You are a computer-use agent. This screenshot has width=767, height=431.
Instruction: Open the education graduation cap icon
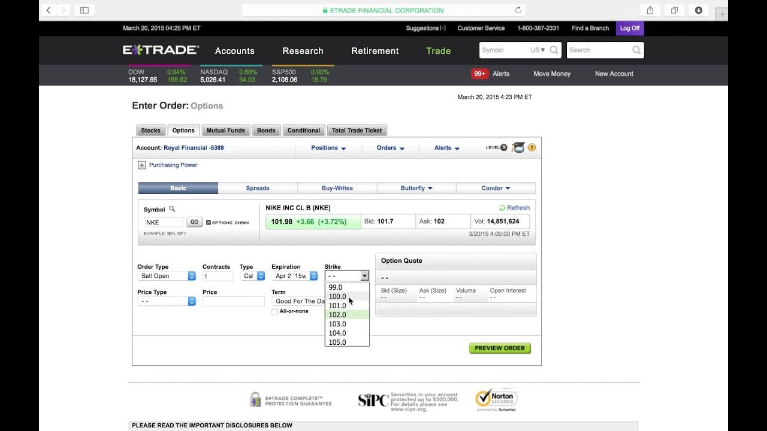518,147
